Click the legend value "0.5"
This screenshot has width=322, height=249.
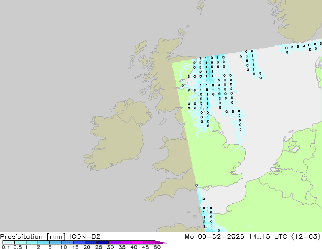coord(18,247)
